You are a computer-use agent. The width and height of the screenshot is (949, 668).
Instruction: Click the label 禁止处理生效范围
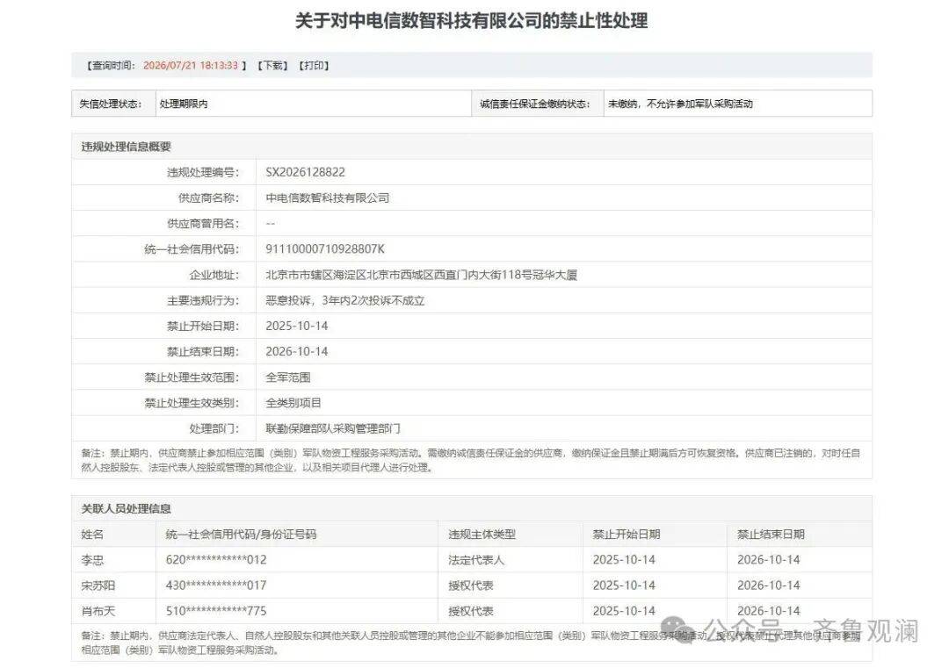pyautogui.click(x=192, y=377)
